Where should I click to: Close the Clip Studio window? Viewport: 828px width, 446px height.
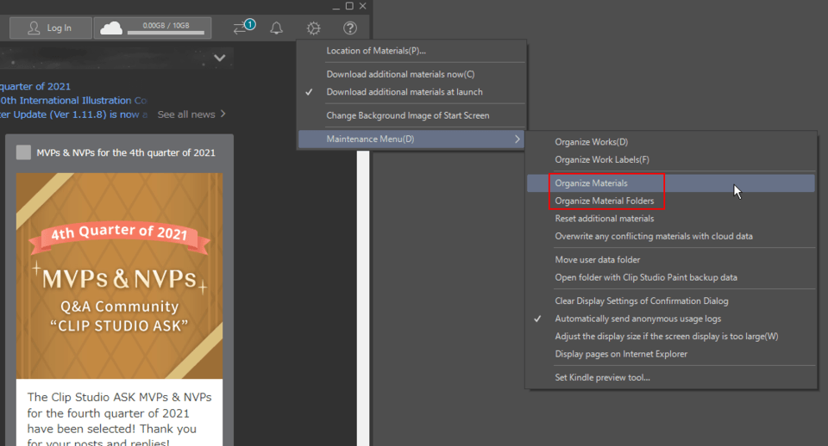[363, 6]
